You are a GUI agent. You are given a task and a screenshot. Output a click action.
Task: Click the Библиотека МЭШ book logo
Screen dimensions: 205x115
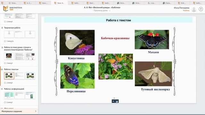pos(6,9)
